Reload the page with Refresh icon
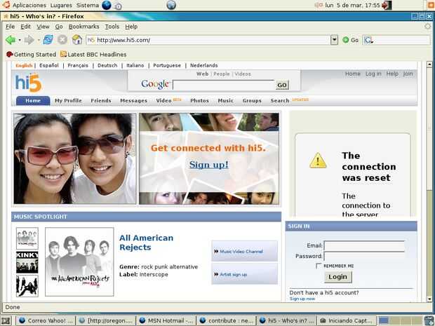 point(48,40)
